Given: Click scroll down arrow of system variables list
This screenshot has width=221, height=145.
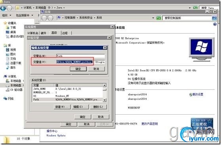Looking at the screenshot, I should [x=104, y=100].
